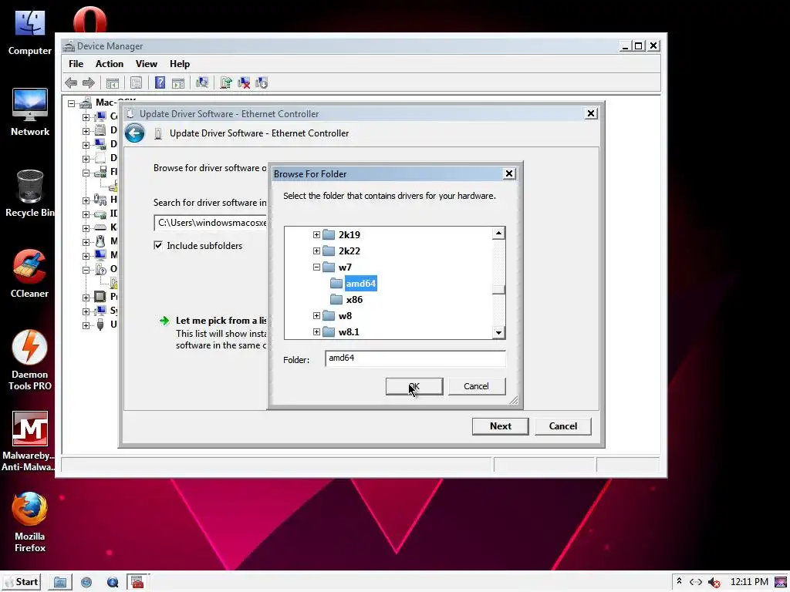Click the Update Driver Software toolbar icon

[x=226, y=82]
